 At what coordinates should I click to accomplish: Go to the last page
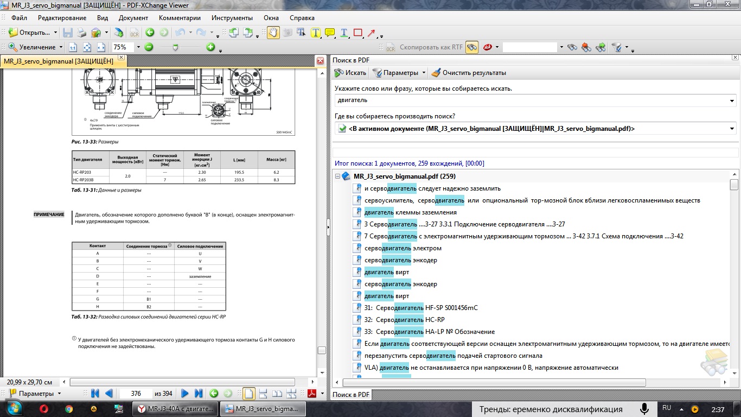(199, 394)
